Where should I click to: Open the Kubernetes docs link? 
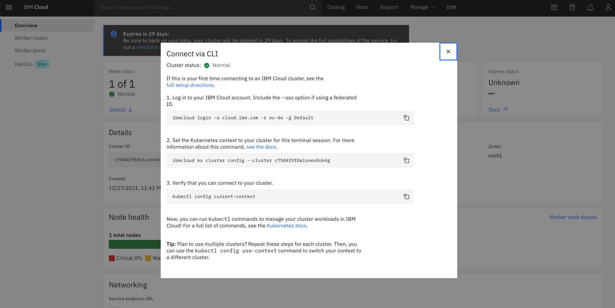click(x=286, y=226)
